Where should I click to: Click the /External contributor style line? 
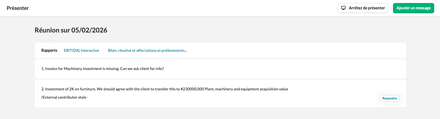[65, 97]
